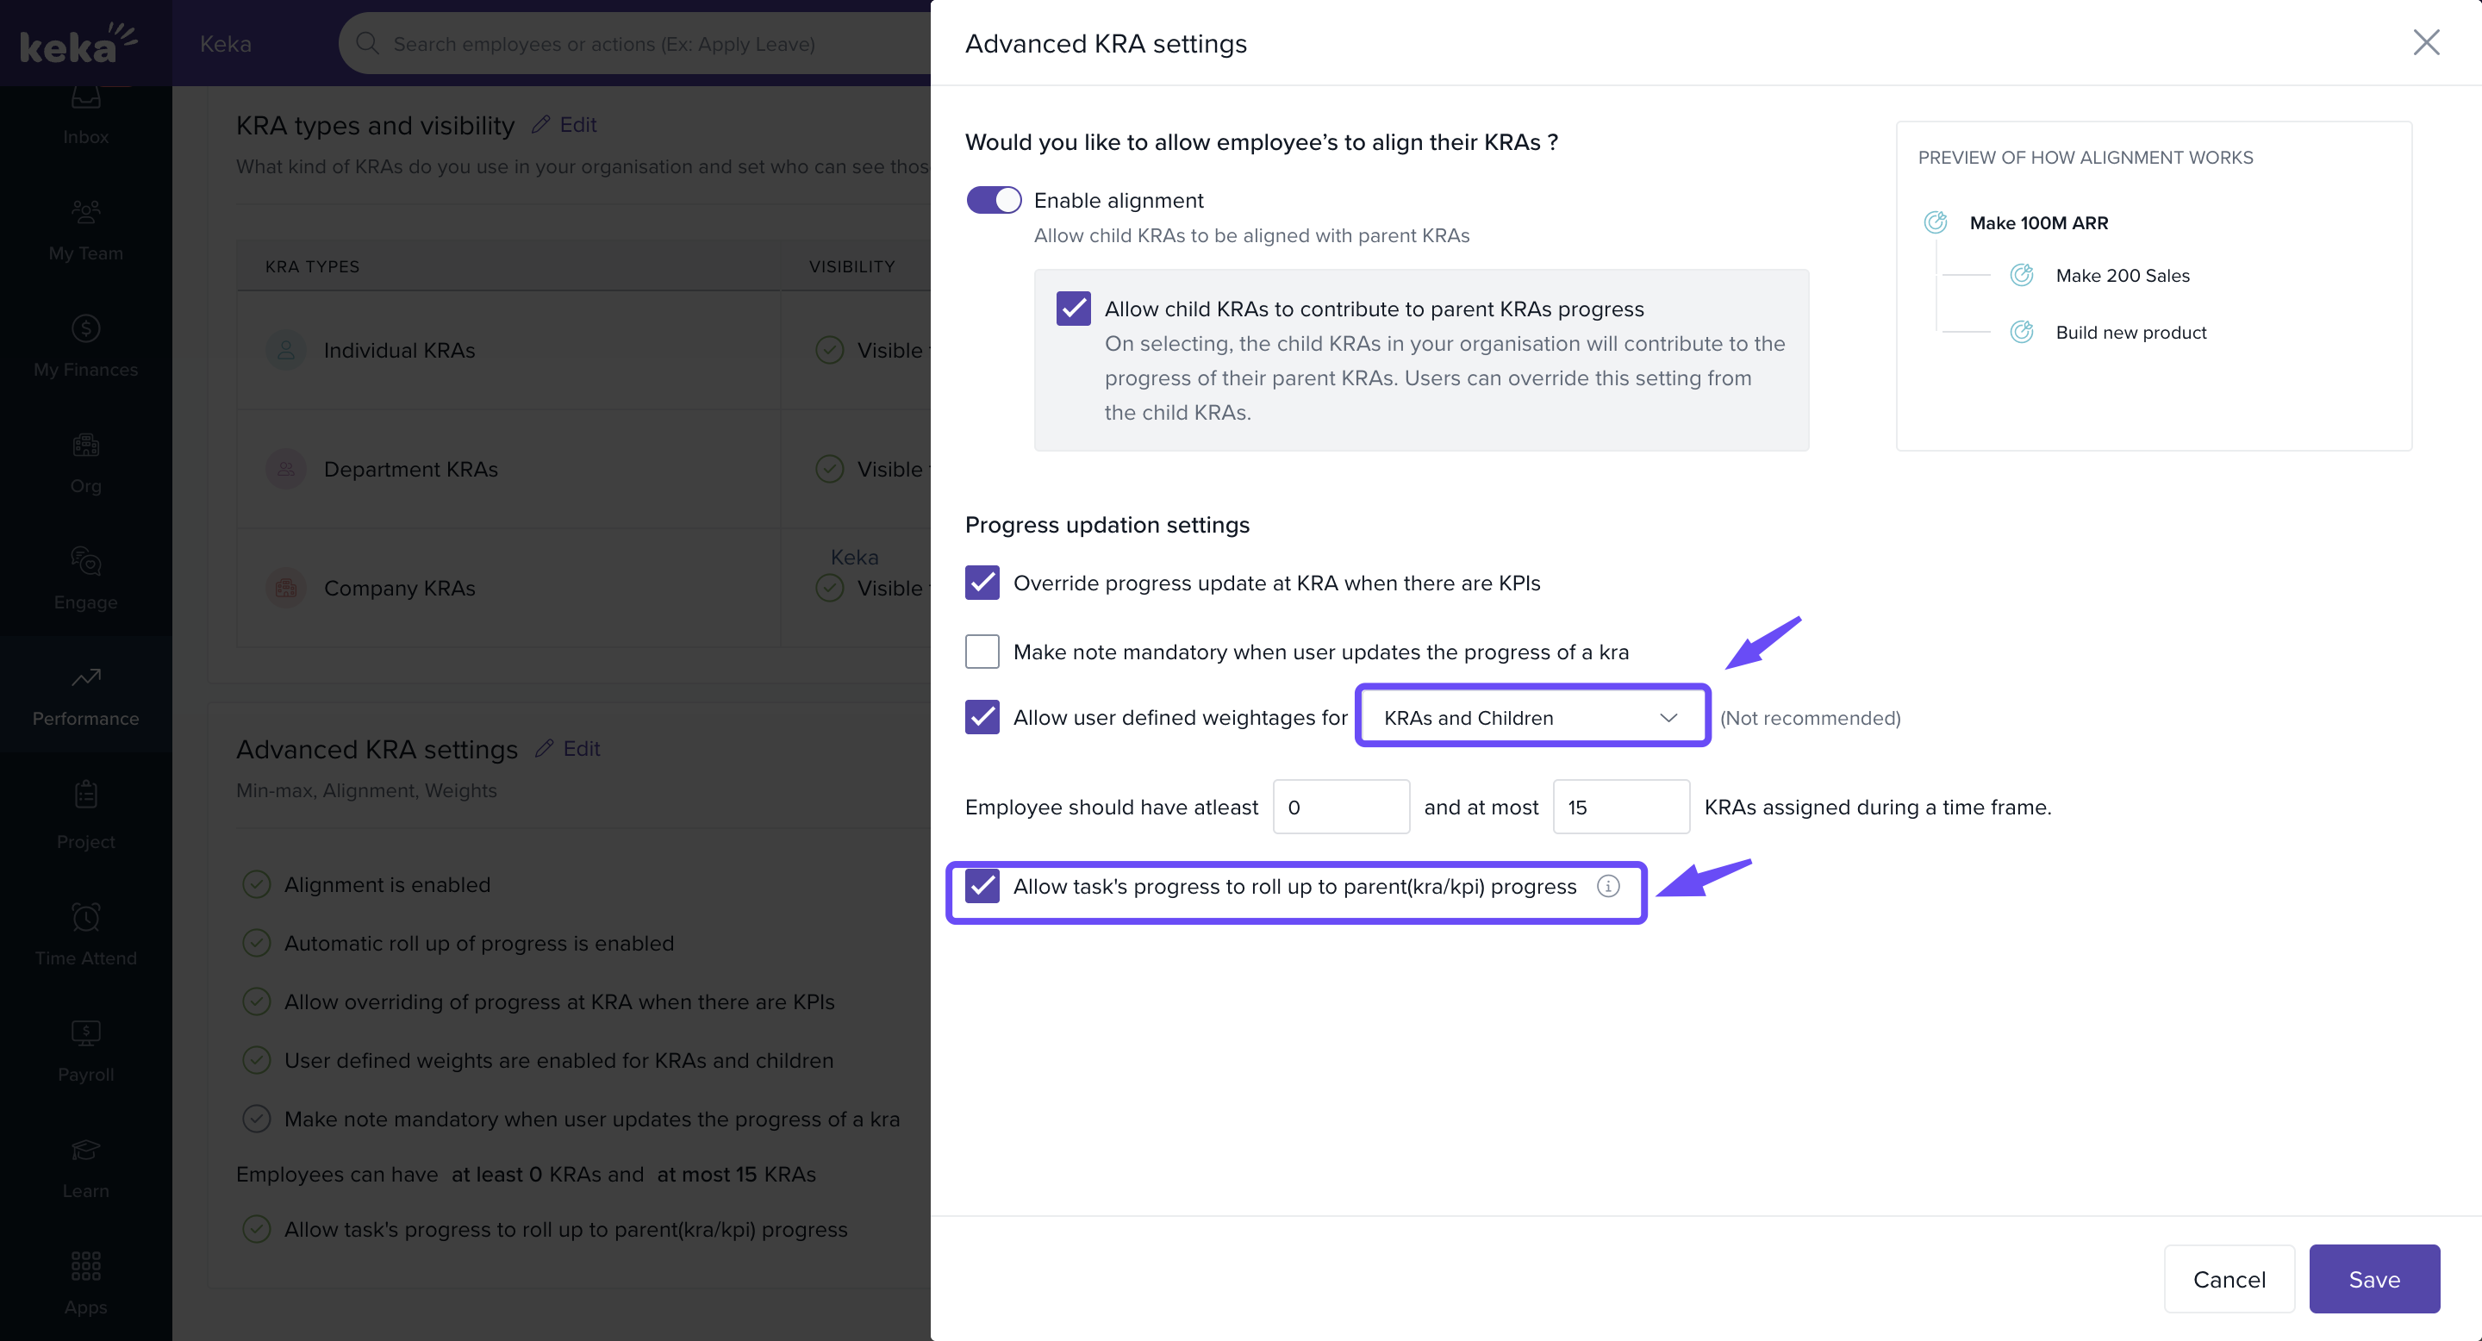Uncheck child KRAs contribute to parent progress
This screenshot has width=2482, height=1341.
(1073, 309)
